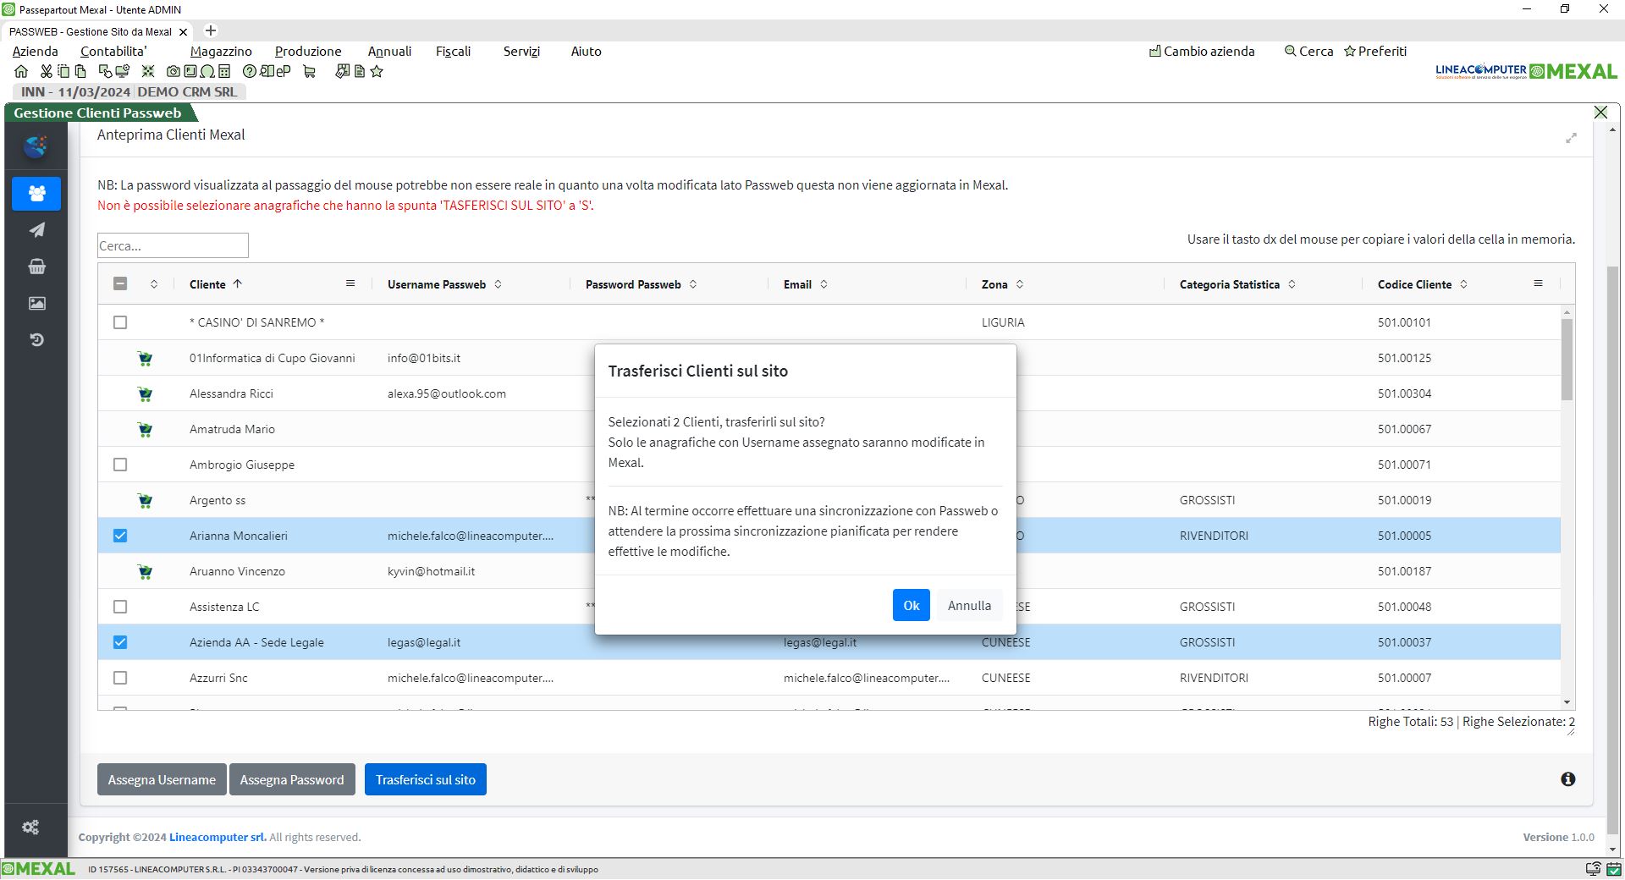This screenshot has height=880, width=1625.
Task: Click the history sidebar icon
Action: click(36, 340)
